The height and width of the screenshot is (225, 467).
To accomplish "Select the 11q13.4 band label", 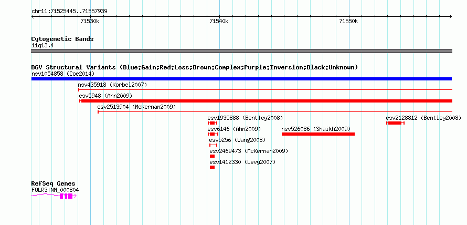I will click(x=43, y=46).
